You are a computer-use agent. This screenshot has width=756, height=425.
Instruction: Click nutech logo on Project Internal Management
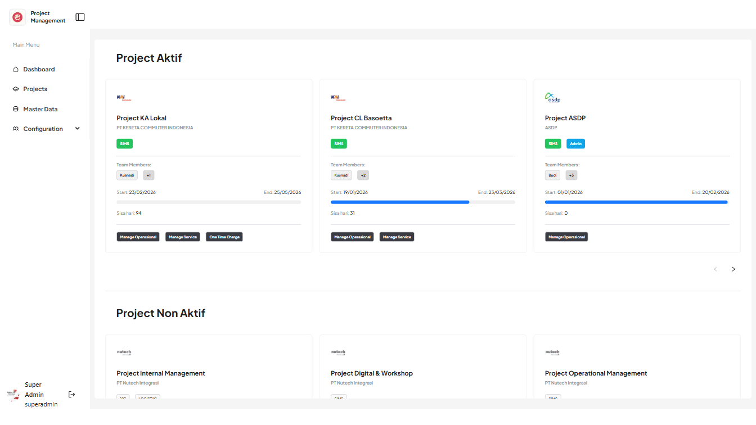click(124, 352)
